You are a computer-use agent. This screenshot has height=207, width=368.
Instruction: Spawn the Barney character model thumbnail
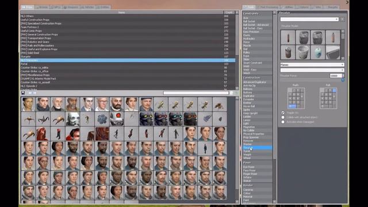coord(43,105)
